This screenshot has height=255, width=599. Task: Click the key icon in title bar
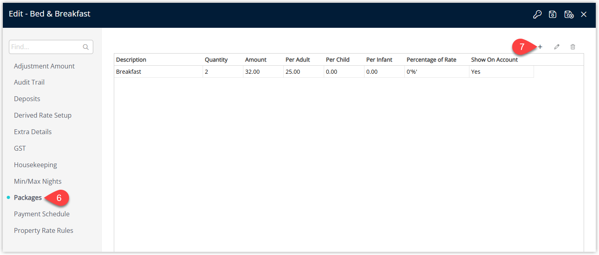[537, 15]
